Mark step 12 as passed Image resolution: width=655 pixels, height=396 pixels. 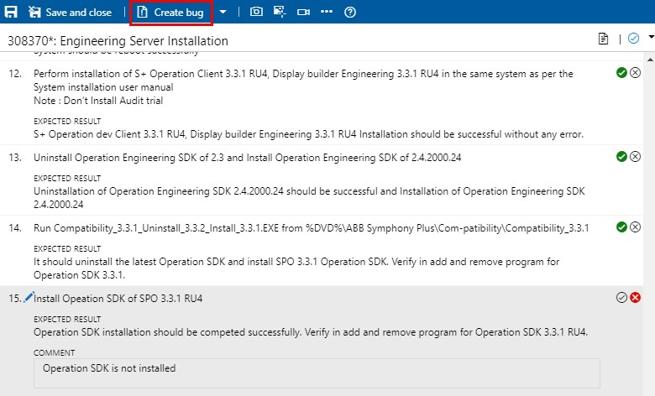(621, 73)
